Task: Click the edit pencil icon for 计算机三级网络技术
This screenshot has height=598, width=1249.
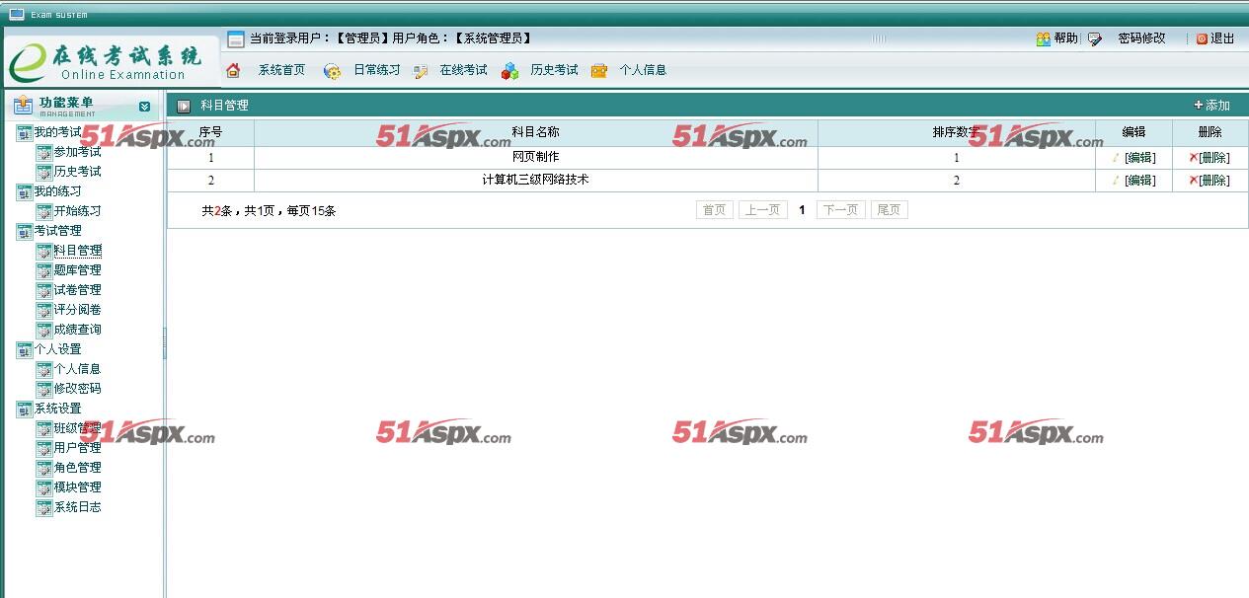Action: pyautogui.click(x=1116, y=180)
